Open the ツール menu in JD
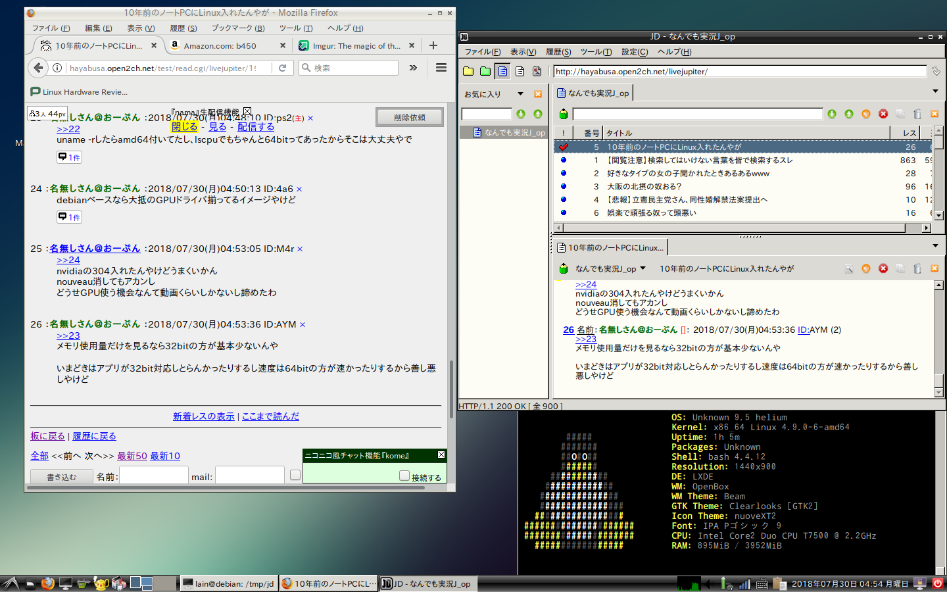 click(596, 52)
